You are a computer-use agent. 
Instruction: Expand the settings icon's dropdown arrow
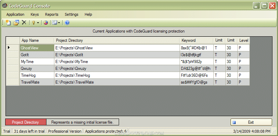tap(59, 23)
